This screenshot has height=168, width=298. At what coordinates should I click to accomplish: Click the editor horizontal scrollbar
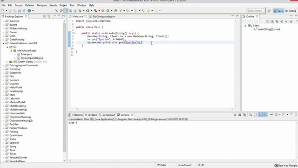(154, 109)
